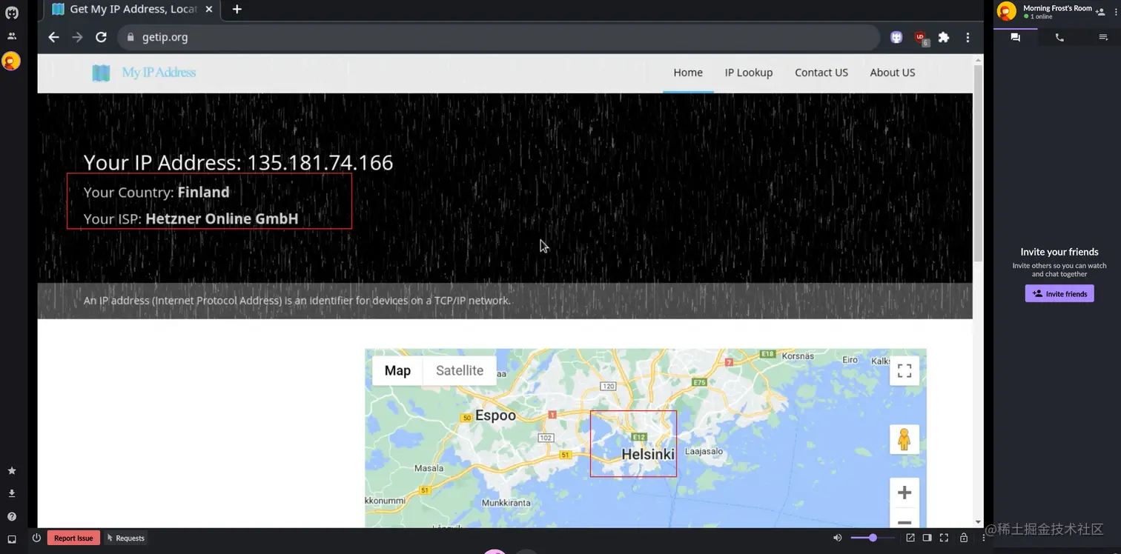Switch to the chat tab in the room panel
Image resolution: width=1121 pixels, height=554 pixels.
pos(1016,37)
